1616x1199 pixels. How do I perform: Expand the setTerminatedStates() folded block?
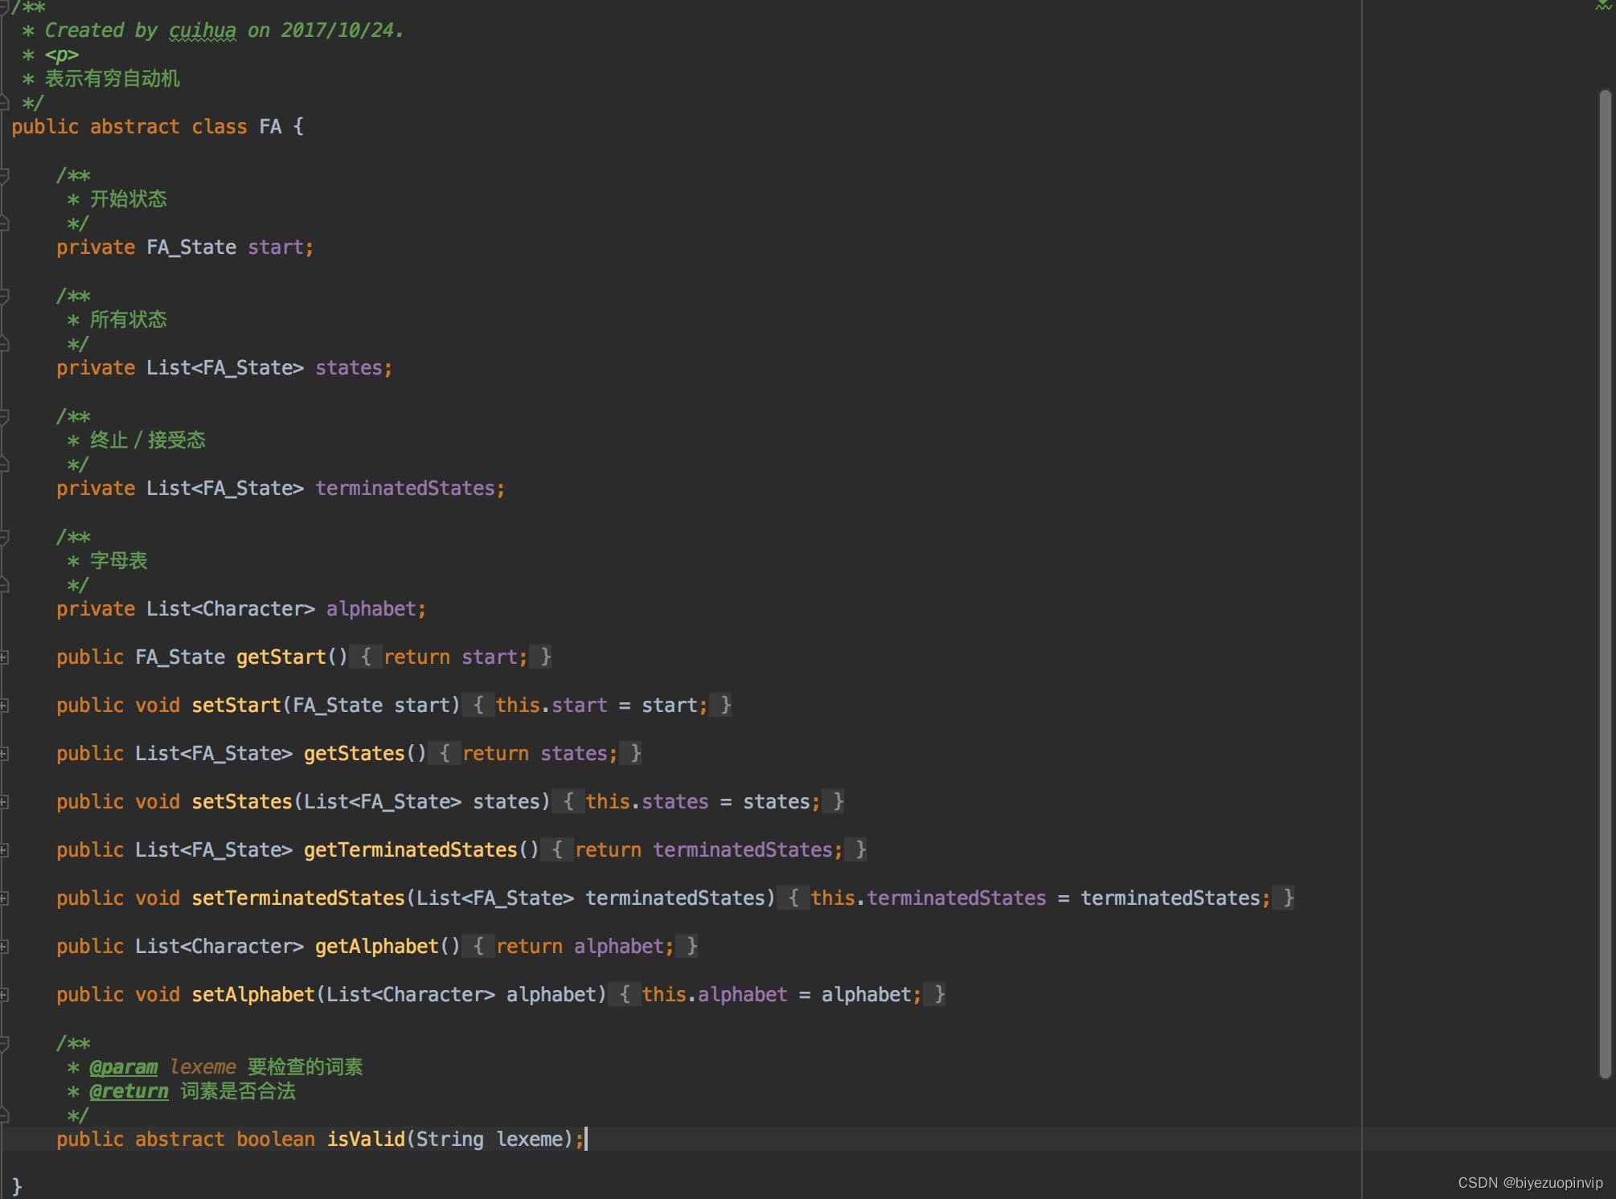click(x=4, y=898)
